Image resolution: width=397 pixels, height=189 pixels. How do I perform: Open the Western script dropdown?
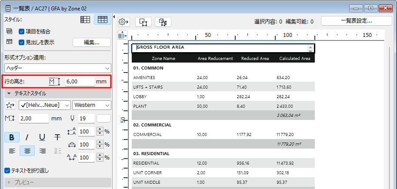tap(91, 105)
